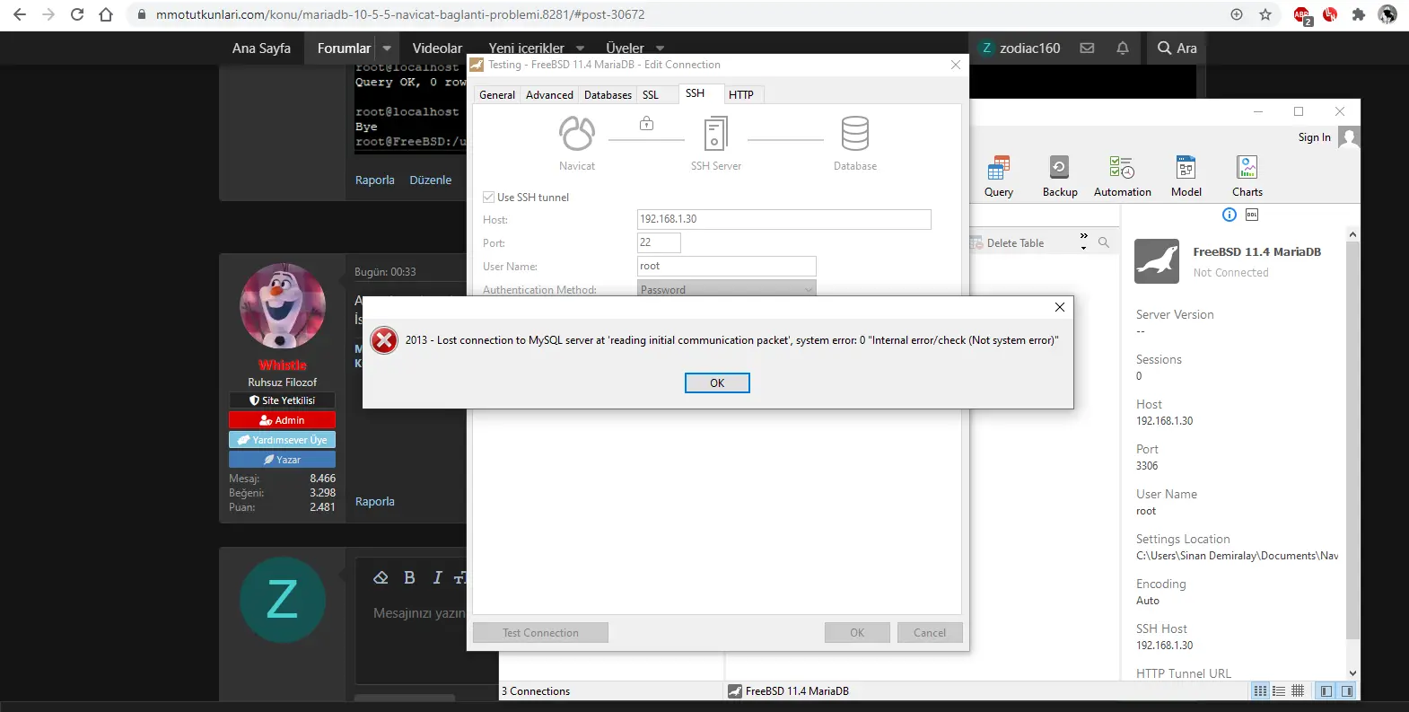Viewport: 1409px width, 712px height.
Task: Expand the Forumlar dropdown arrow
Action: coord(387,48)
